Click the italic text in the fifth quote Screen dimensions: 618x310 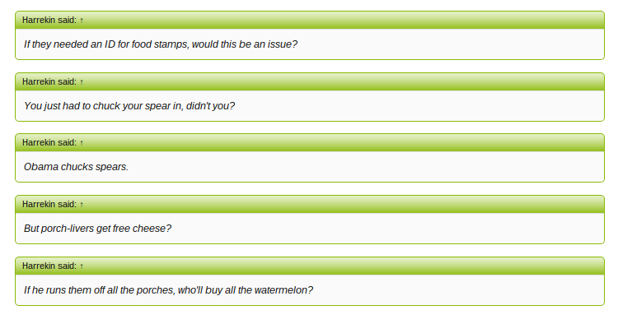[x=168, y=290]
